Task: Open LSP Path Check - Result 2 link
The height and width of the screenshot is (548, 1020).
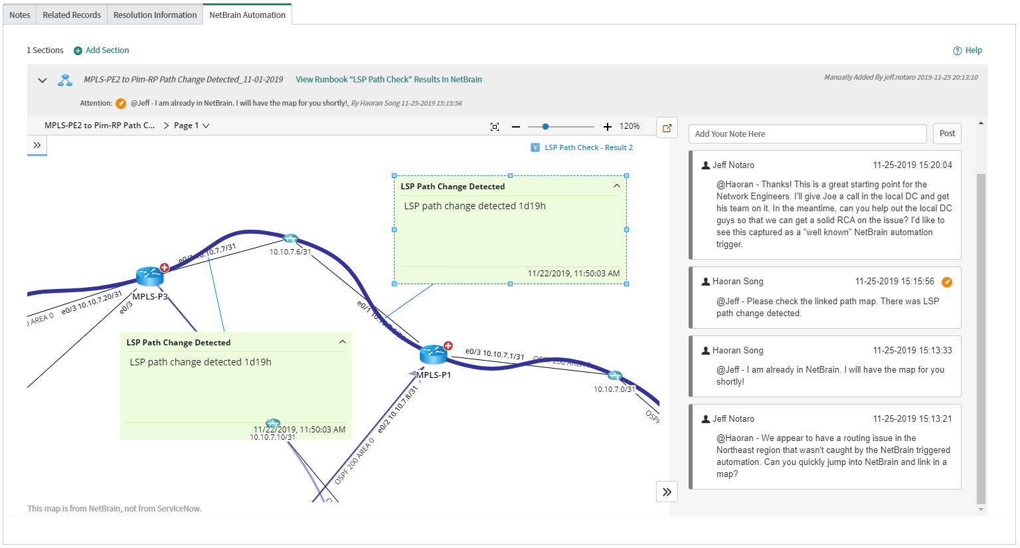Action: click(x=588, y=147)
